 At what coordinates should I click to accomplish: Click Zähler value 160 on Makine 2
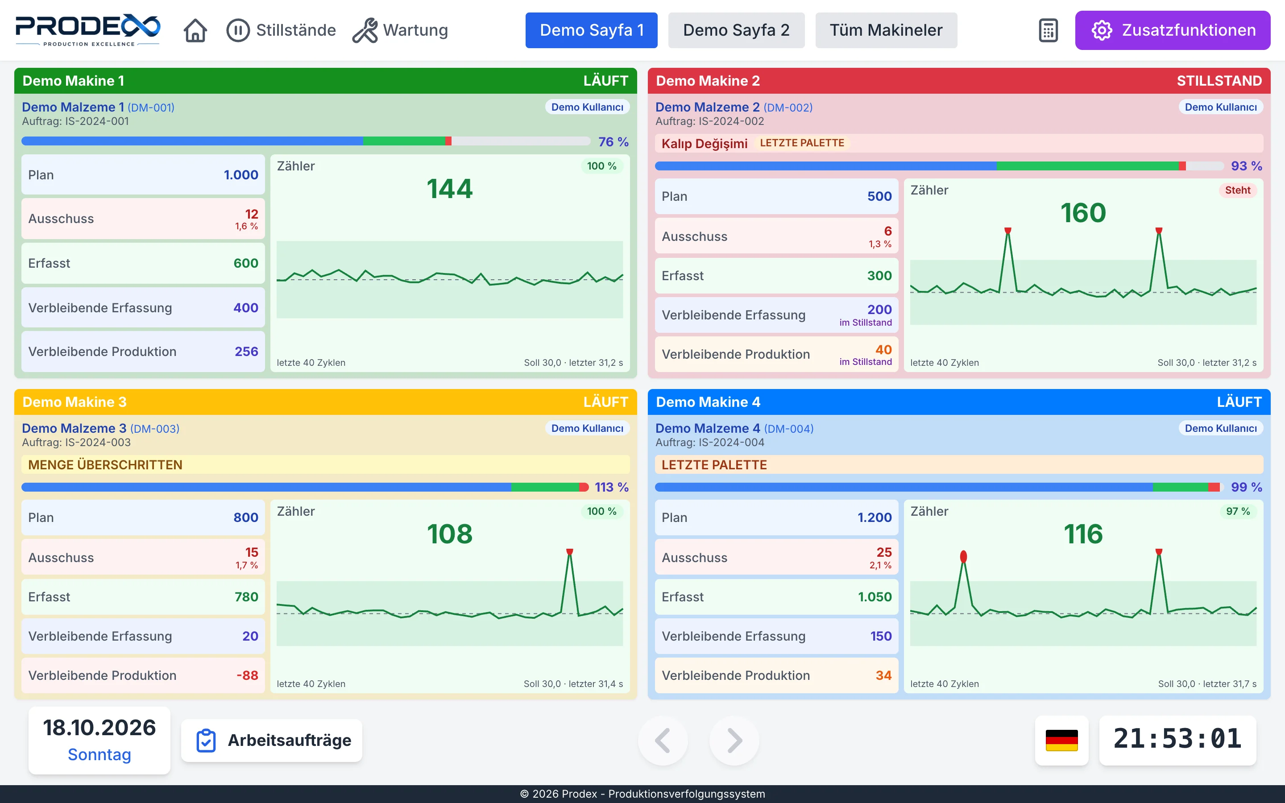coord(1083,213)
